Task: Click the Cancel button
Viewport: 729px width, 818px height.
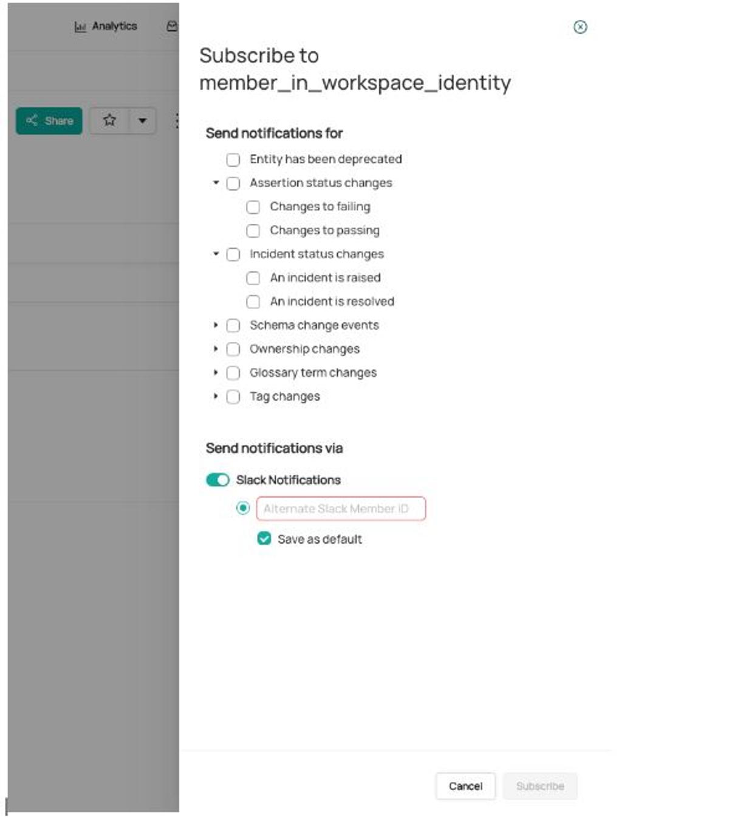Action: point(465,786)
